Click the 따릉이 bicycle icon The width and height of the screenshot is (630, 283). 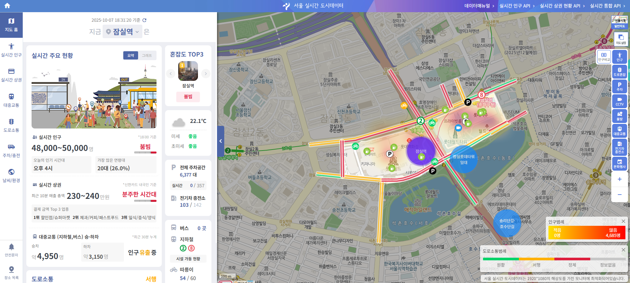pyautogui.click(x=174, y=270)
